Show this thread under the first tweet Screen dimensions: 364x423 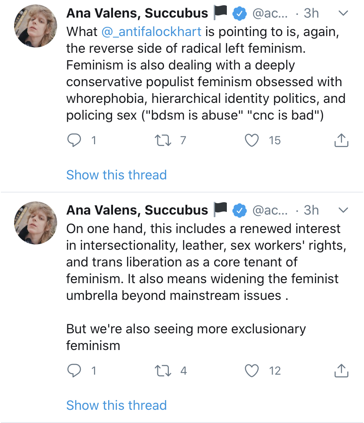coord(116,175)
